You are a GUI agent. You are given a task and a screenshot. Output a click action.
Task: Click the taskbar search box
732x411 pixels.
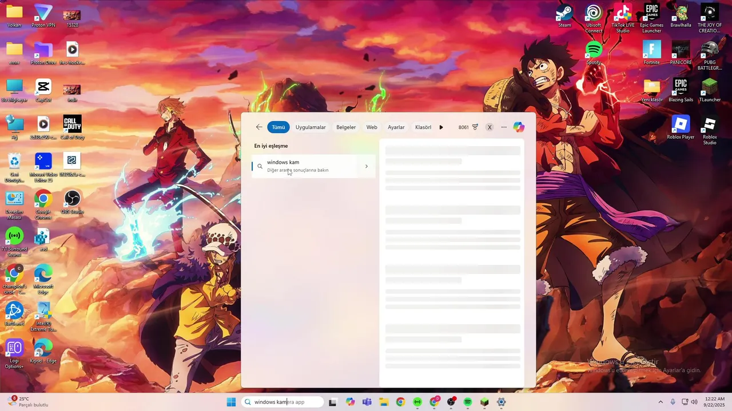tap(283, 402)
